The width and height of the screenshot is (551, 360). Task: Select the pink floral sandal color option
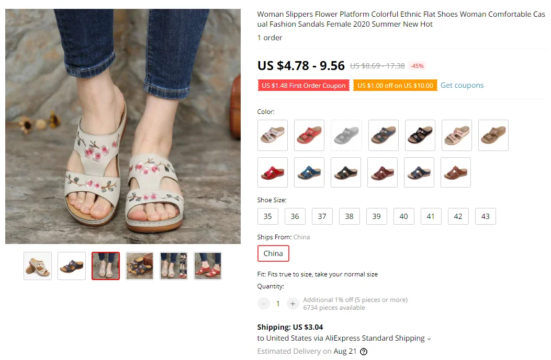point(457,135)
